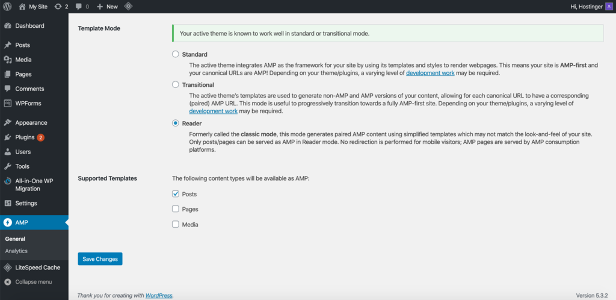Click the diamond LiteSpeed icon in admin bar
This screenshot has height=300, width=616.
point(128,6)
